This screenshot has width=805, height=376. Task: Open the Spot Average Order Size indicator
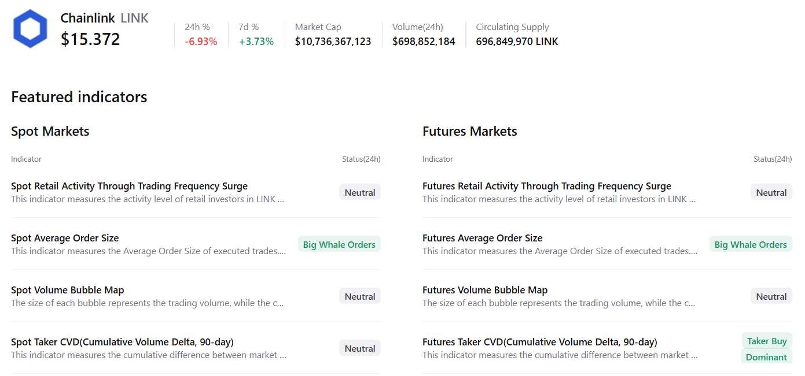coord(65,238)
